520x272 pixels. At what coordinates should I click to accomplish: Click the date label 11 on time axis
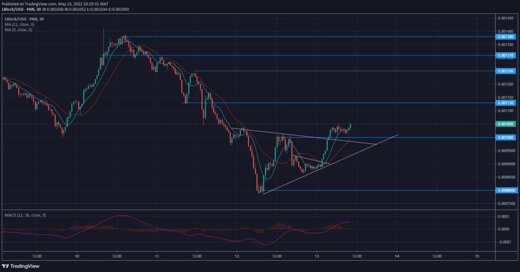point(157,256)
